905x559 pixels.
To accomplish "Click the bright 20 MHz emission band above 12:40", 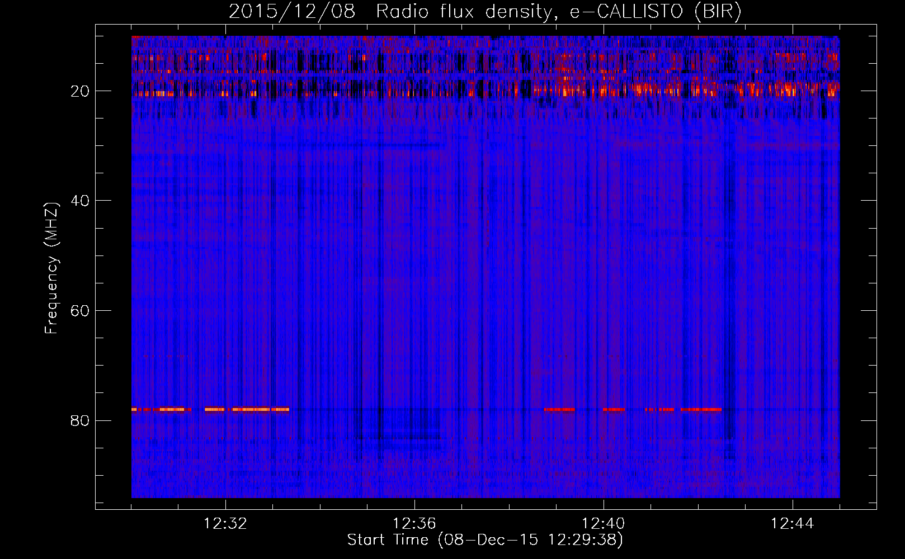I will (604, 89).
